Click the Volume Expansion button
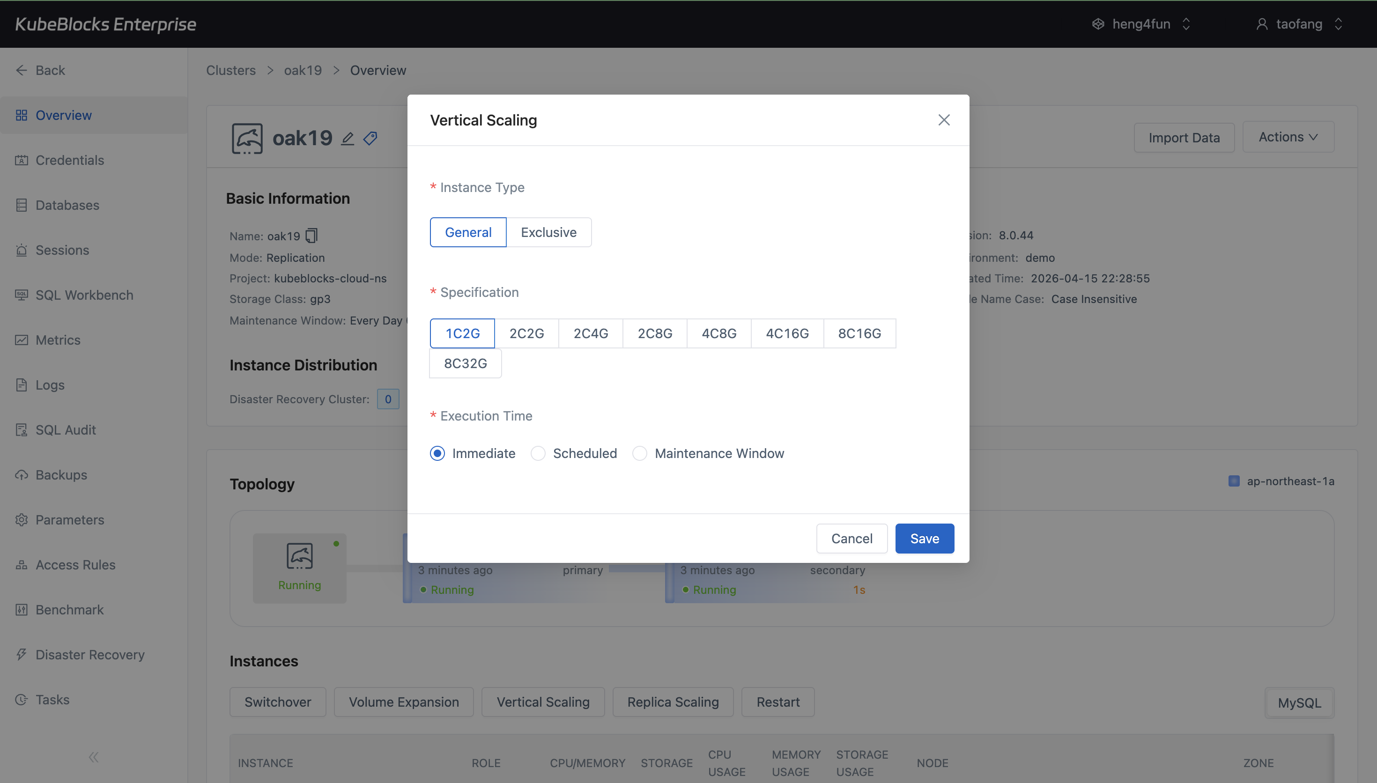1377x783 pixels. [x=404, y=702]
